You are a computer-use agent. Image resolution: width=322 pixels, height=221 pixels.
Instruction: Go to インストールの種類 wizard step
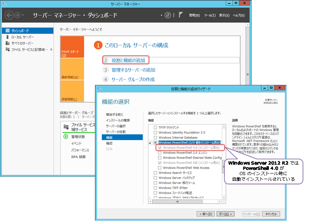pyautogui.click(x=118, y=120)
